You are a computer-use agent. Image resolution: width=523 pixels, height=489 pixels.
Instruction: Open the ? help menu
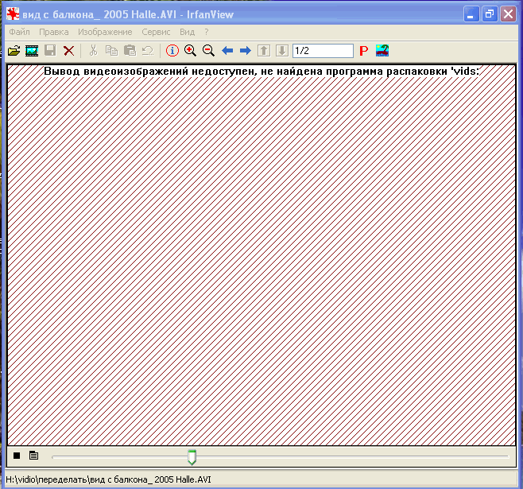coord(207,32)
